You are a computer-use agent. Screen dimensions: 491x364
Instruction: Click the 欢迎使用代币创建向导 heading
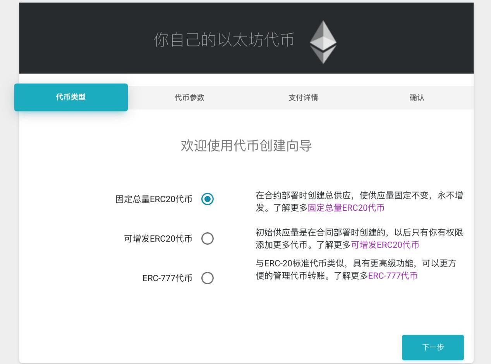point(246,146)
